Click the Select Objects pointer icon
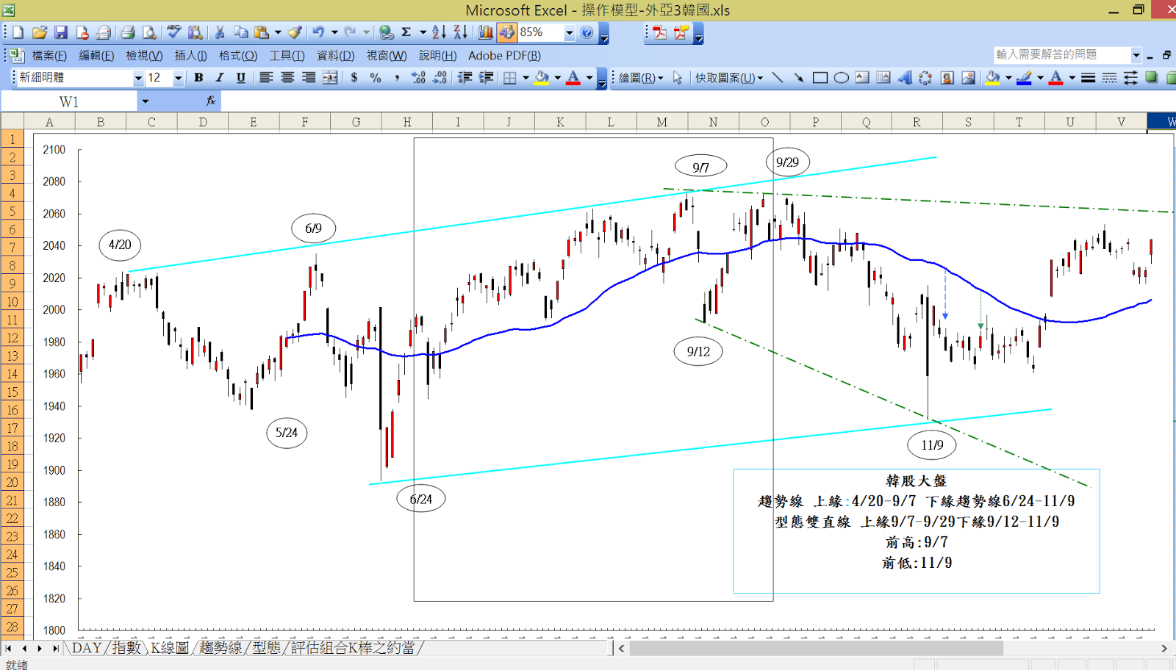The image size is (1176, 670). click(x=678, y=78)
